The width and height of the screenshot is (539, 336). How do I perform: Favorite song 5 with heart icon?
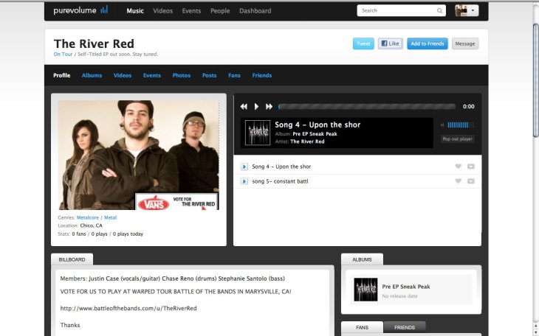[x=459, y=181]
